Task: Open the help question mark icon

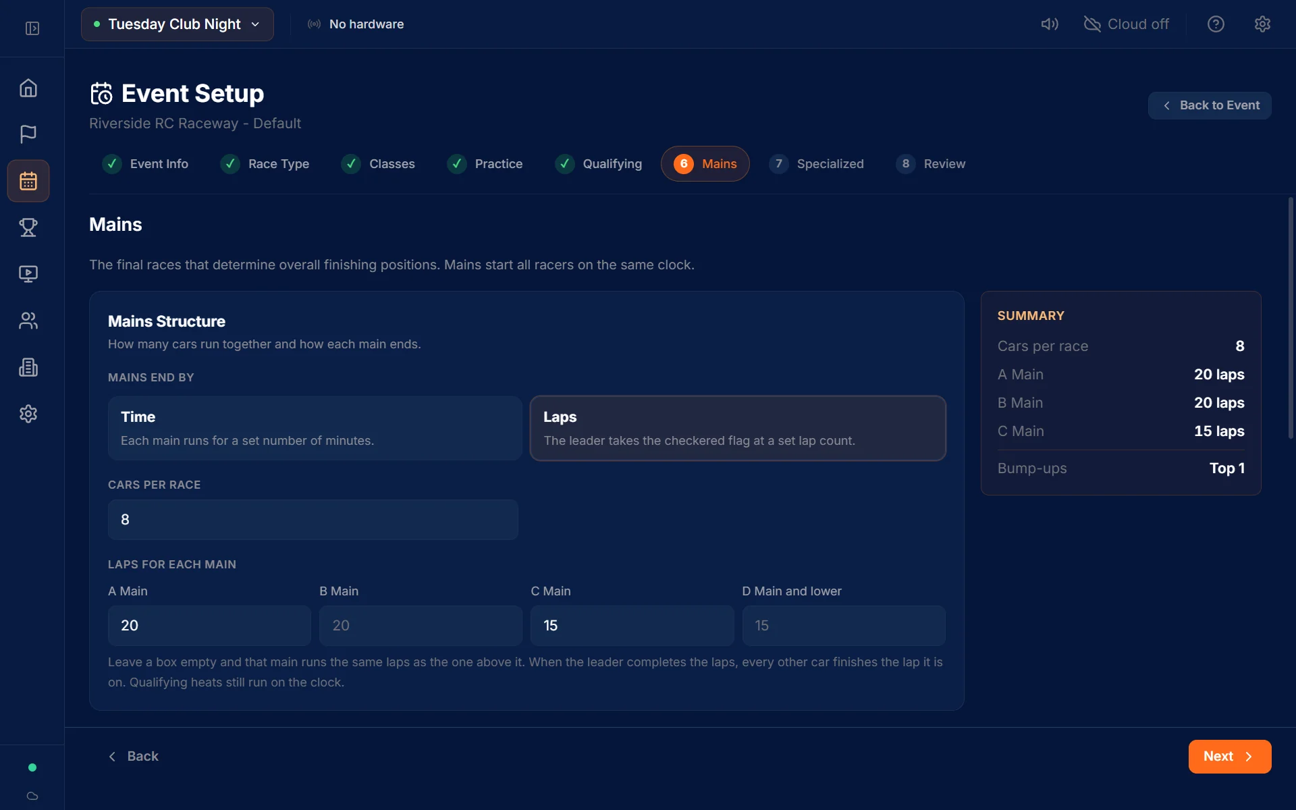Action: coord(1216,24)
